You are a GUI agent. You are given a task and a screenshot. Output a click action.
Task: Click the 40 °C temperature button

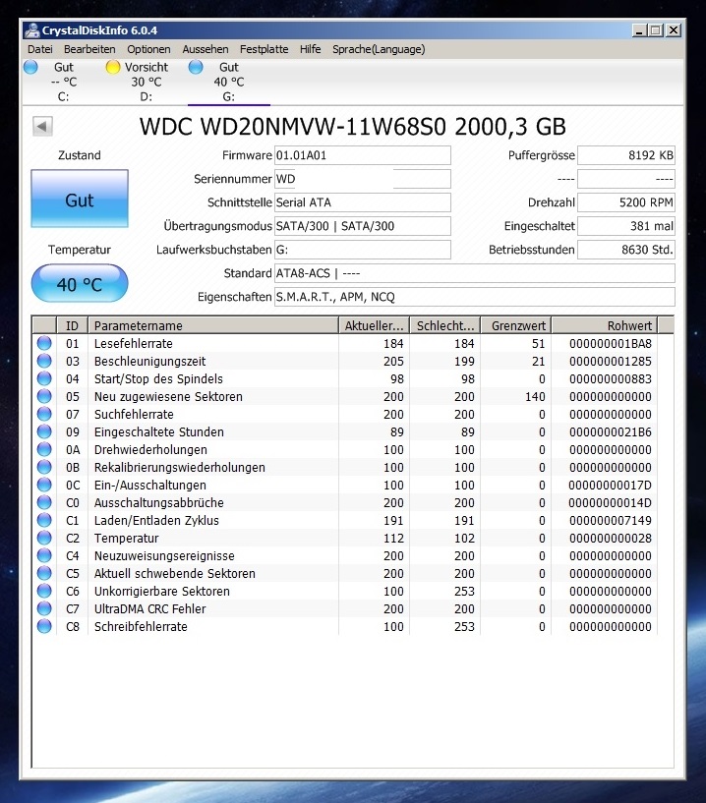click(x=80, y=283)
